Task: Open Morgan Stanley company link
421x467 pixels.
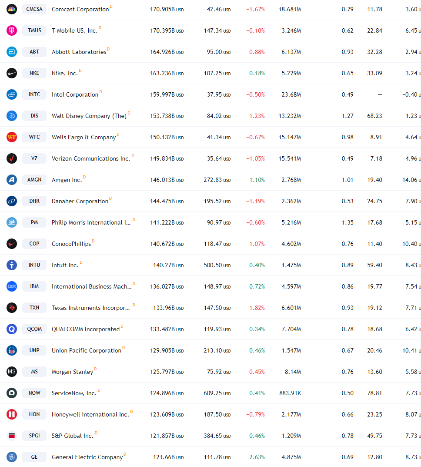Action: pyautogui.click(x=73, y=372)
